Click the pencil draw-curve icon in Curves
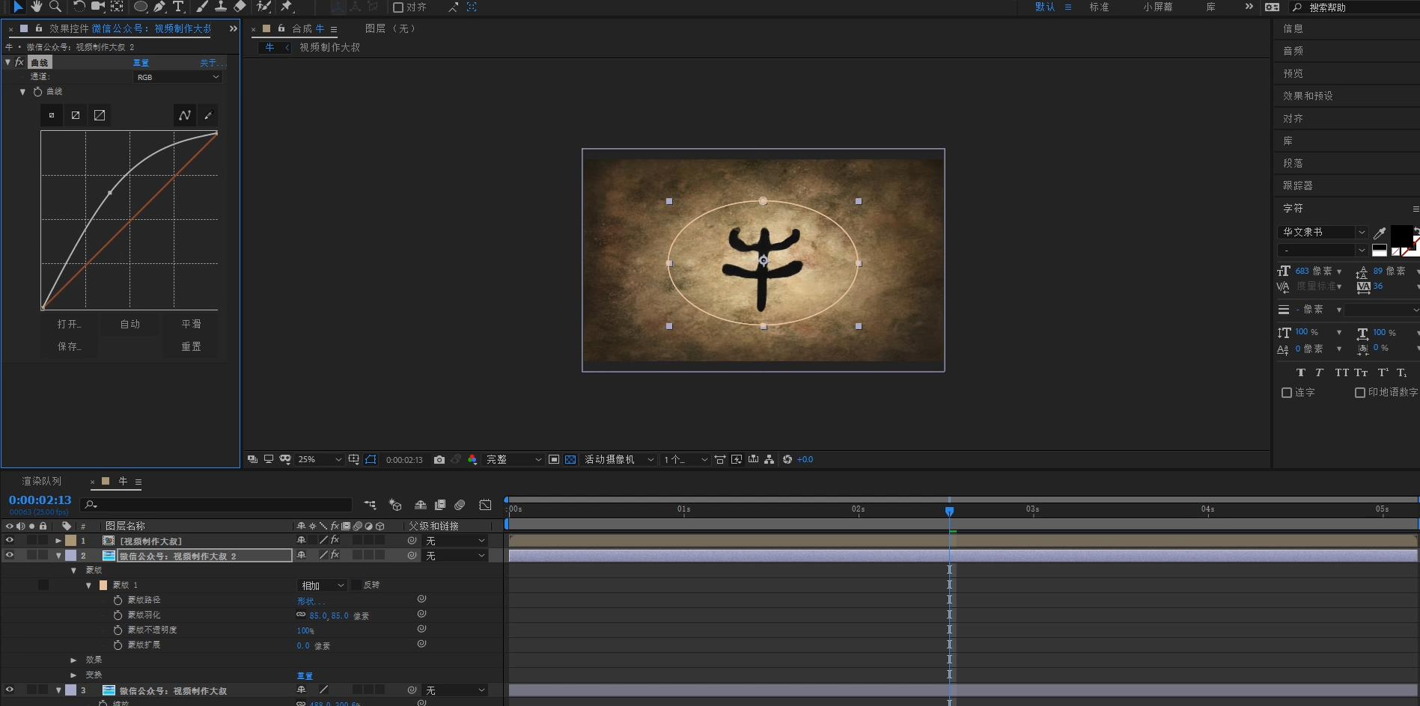1420x706 pixels. 208,115
